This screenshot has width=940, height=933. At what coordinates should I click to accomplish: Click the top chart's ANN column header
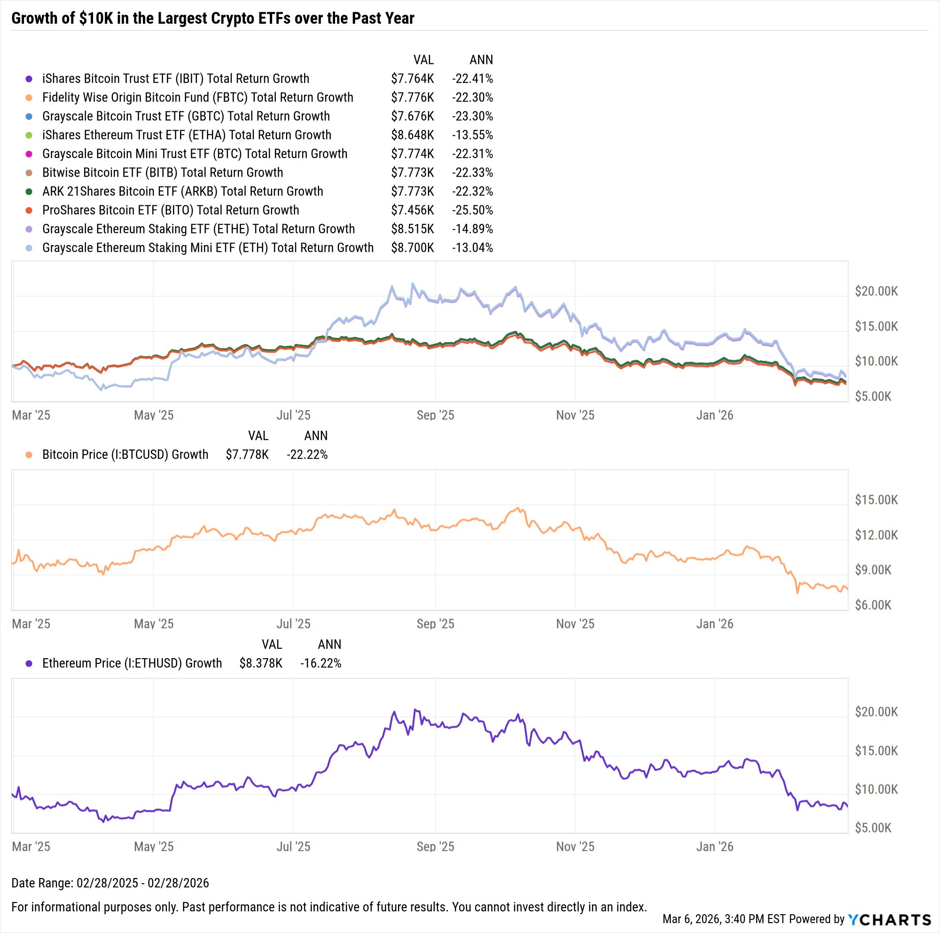coord(481,60)
